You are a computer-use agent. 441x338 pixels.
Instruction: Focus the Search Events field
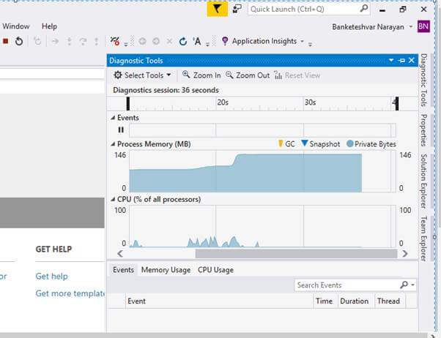(x=347, y=285)
